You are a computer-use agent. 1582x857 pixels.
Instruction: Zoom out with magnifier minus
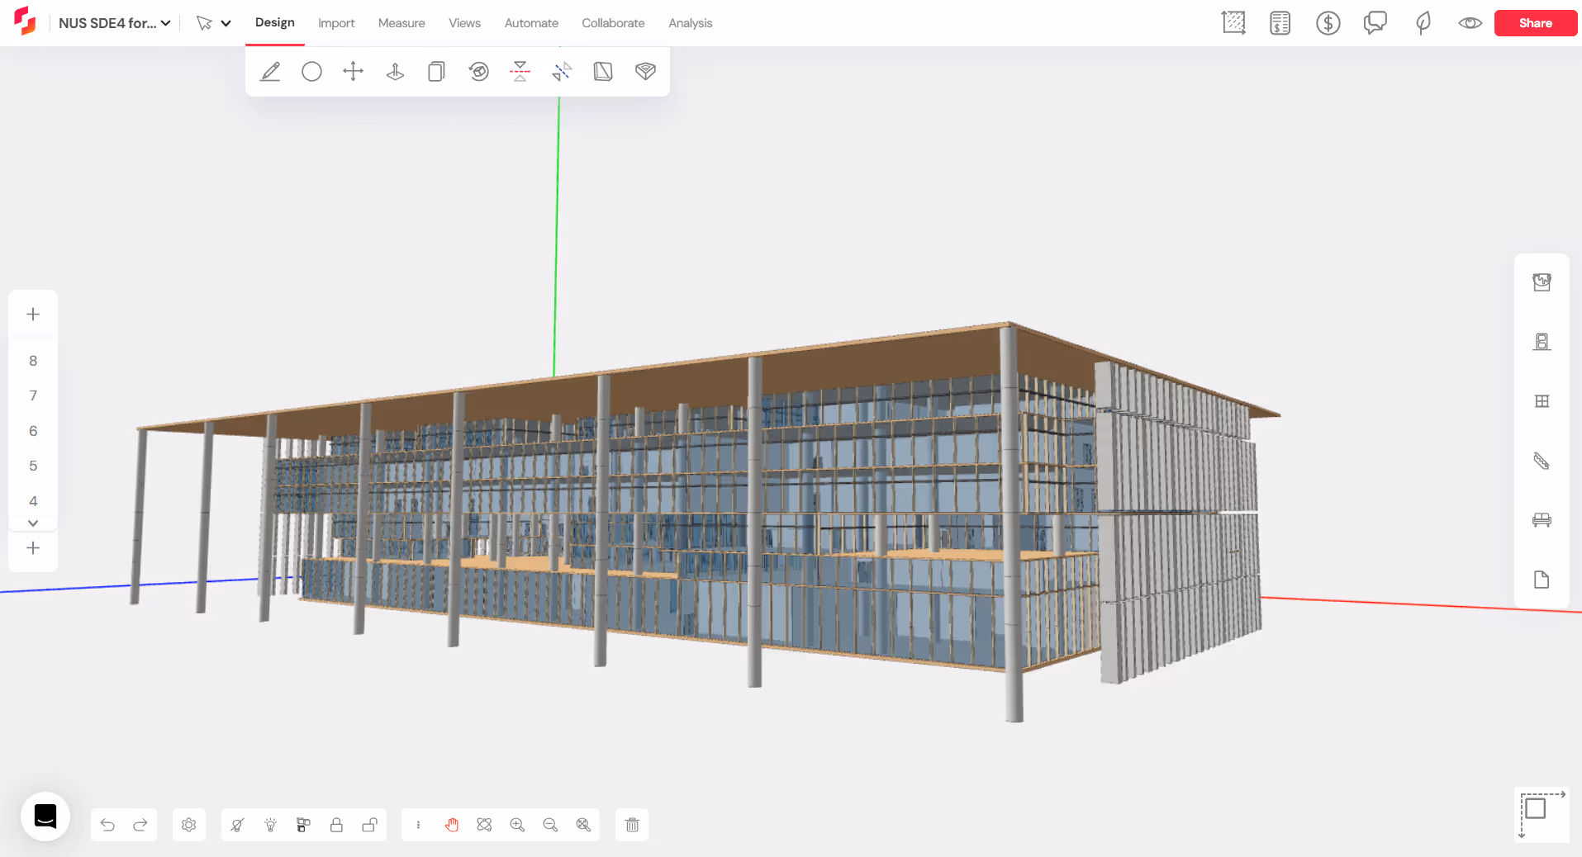550,825
